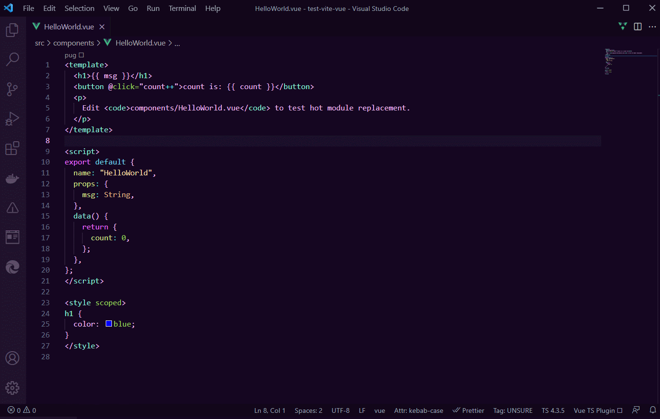Click the Prettier status bar item

tap(468, 410)
